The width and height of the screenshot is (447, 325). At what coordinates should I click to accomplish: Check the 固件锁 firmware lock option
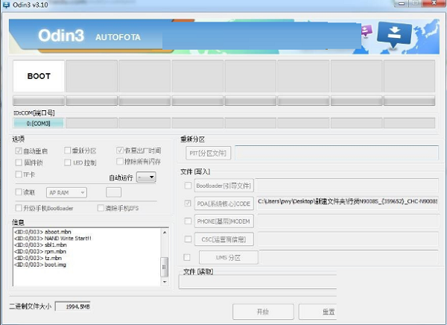pos(19,162)
